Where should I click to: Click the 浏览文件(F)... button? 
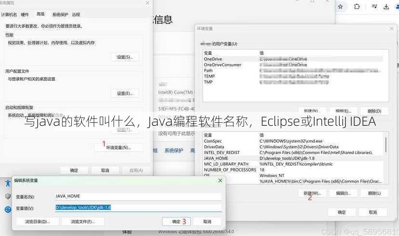pos(83,222)
